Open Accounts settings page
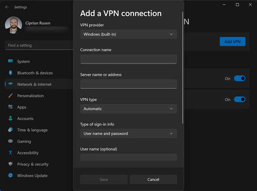This screenshot has width=257, height=191. (39, 119)
